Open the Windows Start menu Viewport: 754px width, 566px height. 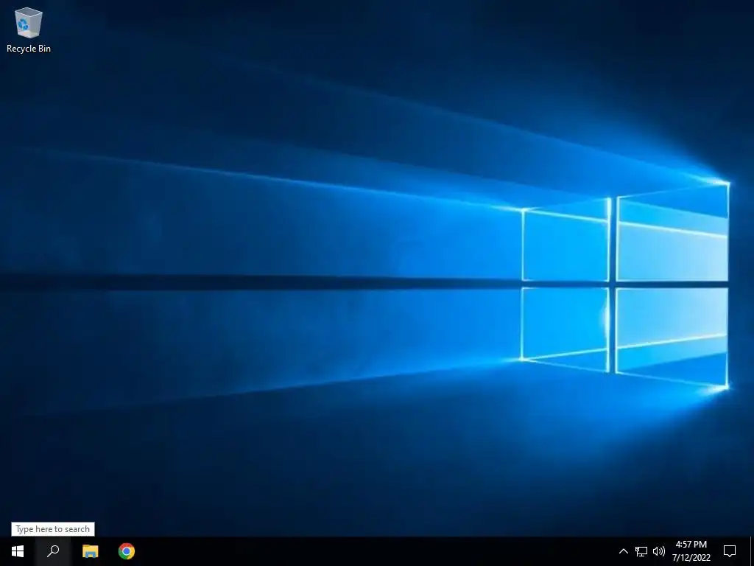18,551
